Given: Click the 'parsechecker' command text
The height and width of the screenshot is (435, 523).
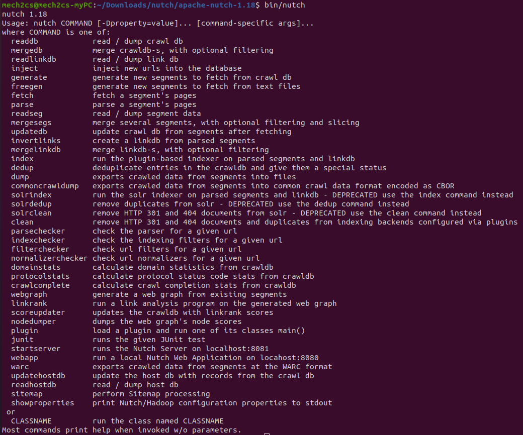Looking at the screenshot, I should (x=38, y=231).
